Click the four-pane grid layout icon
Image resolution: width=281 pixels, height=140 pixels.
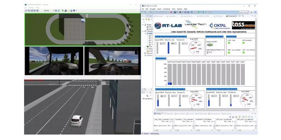37,11
